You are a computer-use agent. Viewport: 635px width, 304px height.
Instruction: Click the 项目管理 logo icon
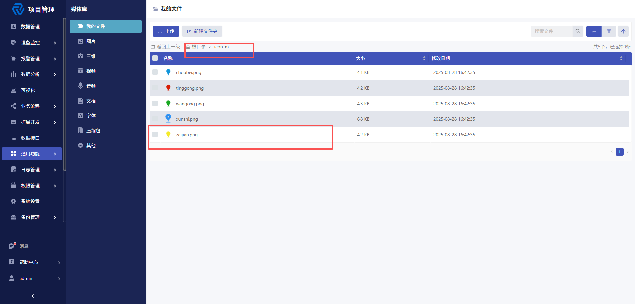18,9
